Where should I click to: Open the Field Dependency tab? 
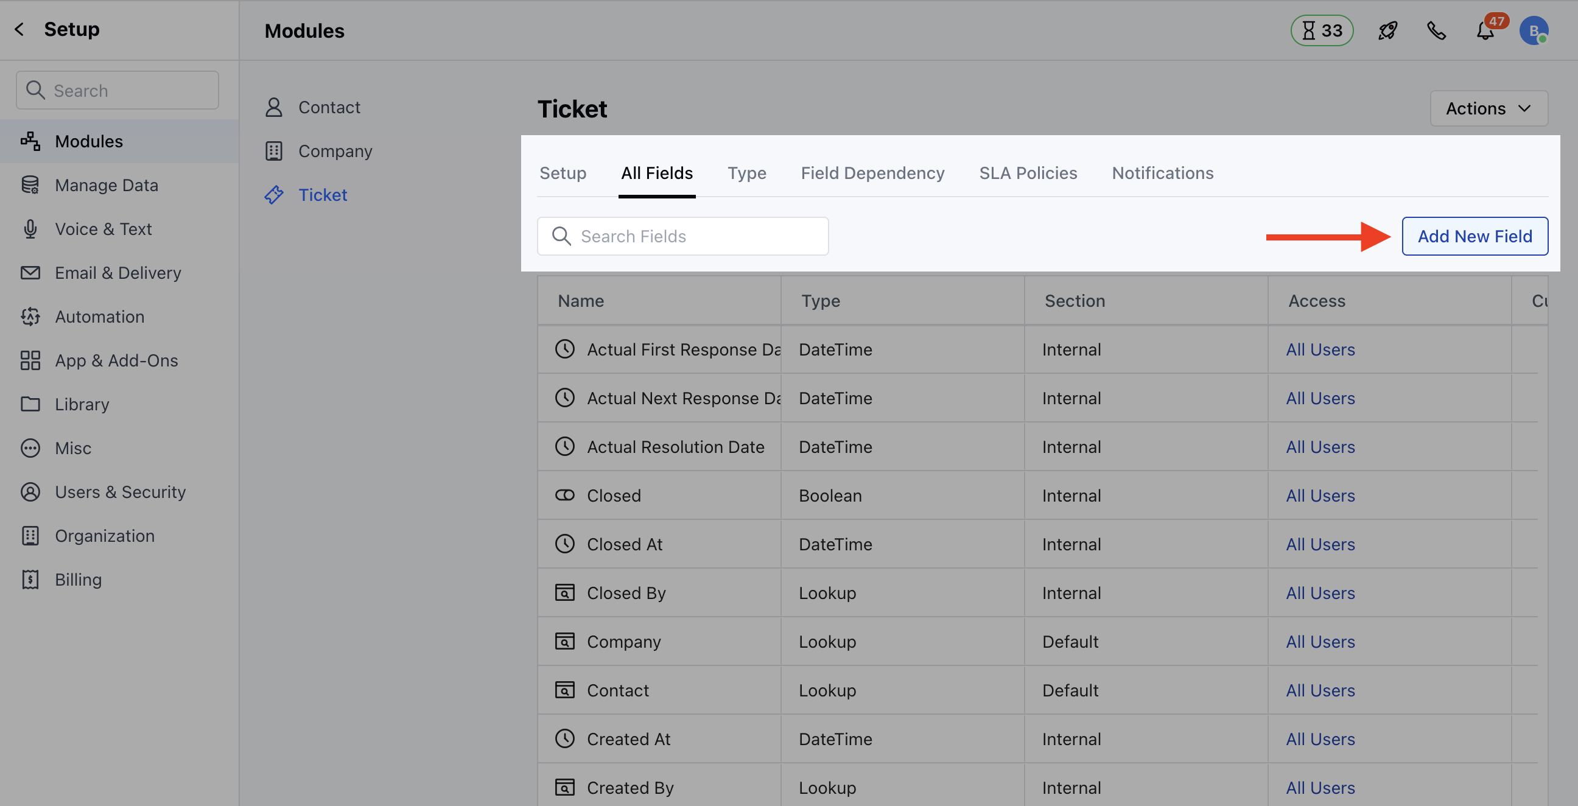[x=872, y=173]
